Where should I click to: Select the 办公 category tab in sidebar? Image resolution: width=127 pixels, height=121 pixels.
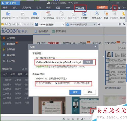5,74
